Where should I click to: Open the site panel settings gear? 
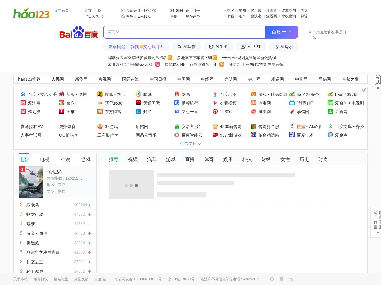pos(364,90)
